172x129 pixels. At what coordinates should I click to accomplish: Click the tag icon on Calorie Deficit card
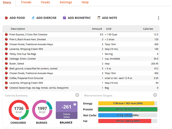point(75,104)
